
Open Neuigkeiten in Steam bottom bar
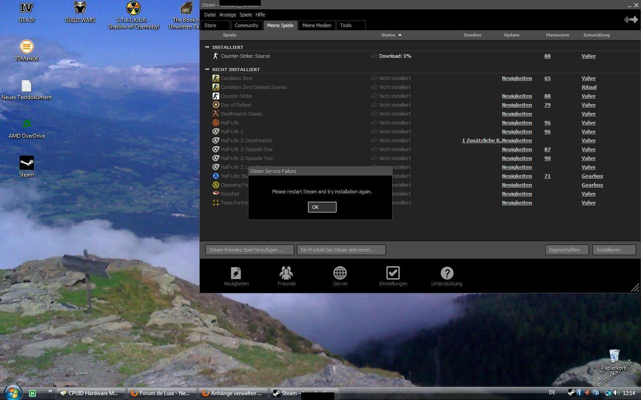pos(236,276)
